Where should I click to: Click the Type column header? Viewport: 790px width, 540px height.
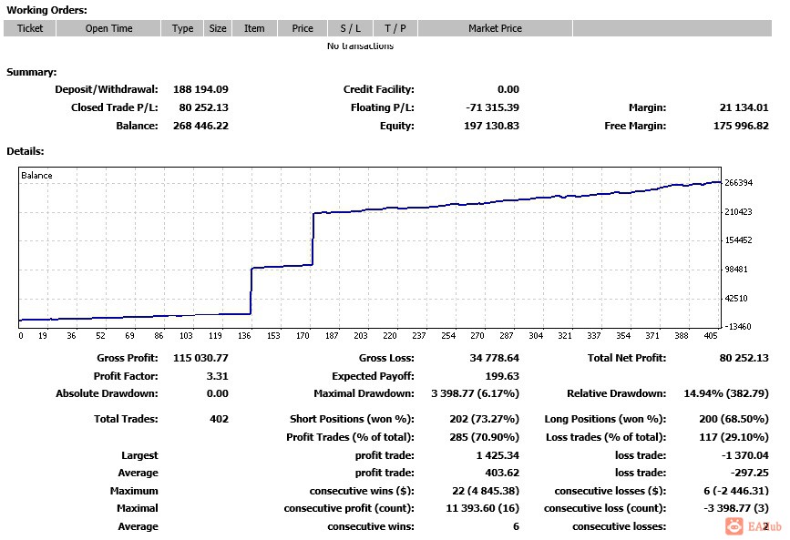182,28
